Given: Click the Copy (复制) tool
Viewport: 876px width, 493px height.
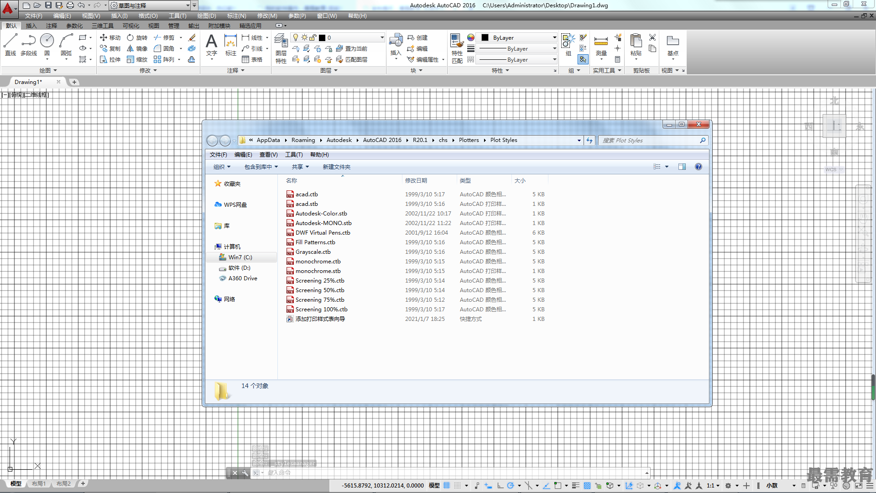Looking at the screenshot, I should pyautogui.click(x=110, y=48).
